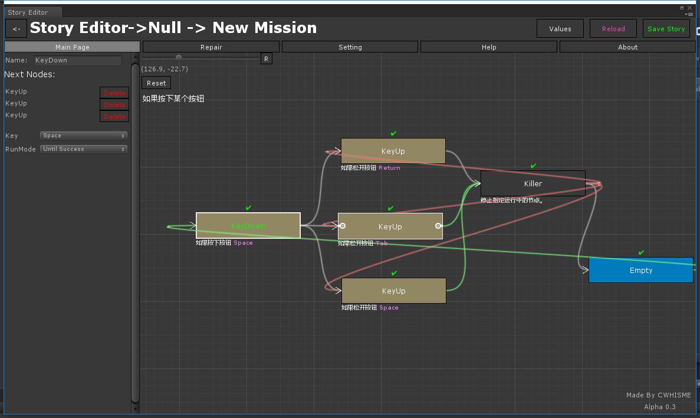The width and height of the screenshot is (700, 418).
Task: Click the R zoom reset button
Action: [267, 59]
